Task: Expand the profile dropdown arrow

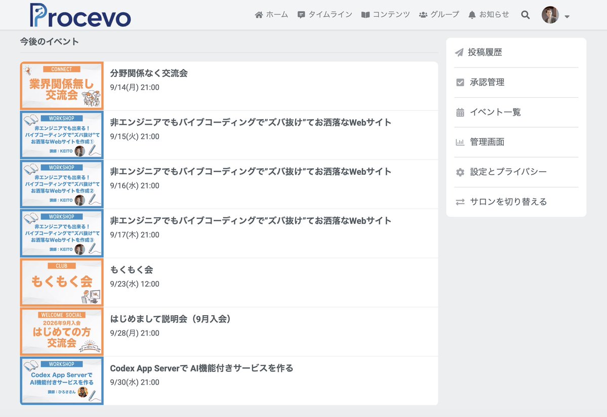Action: [x=566, y=17]
